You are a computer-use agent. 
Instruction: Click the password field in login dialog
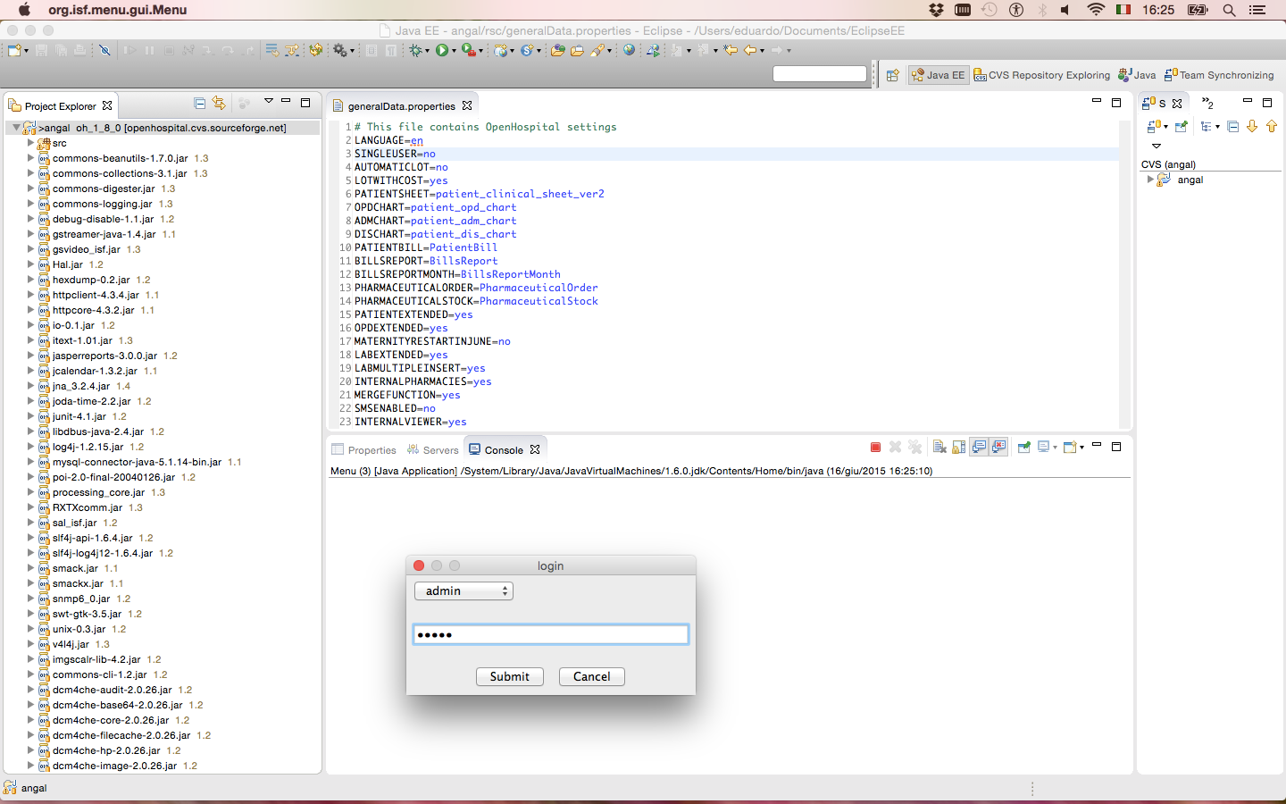[551, 634]
